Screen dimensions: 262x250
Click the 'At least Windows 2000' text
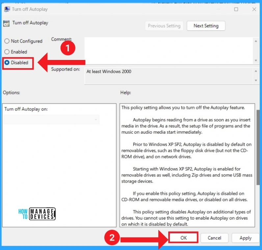click(x=109, y=71)
